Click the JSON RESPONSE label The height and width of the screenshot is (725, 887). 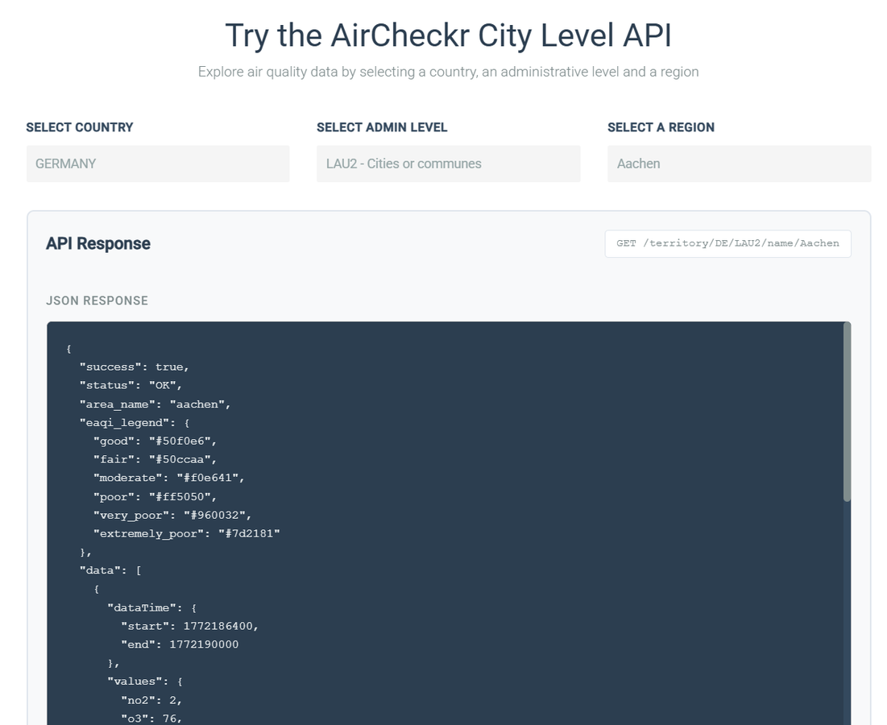pos(97,300)
